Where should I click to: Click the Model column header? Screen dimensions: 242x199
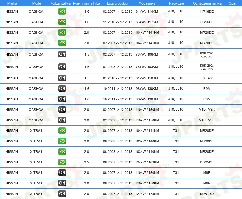[37, 3]
